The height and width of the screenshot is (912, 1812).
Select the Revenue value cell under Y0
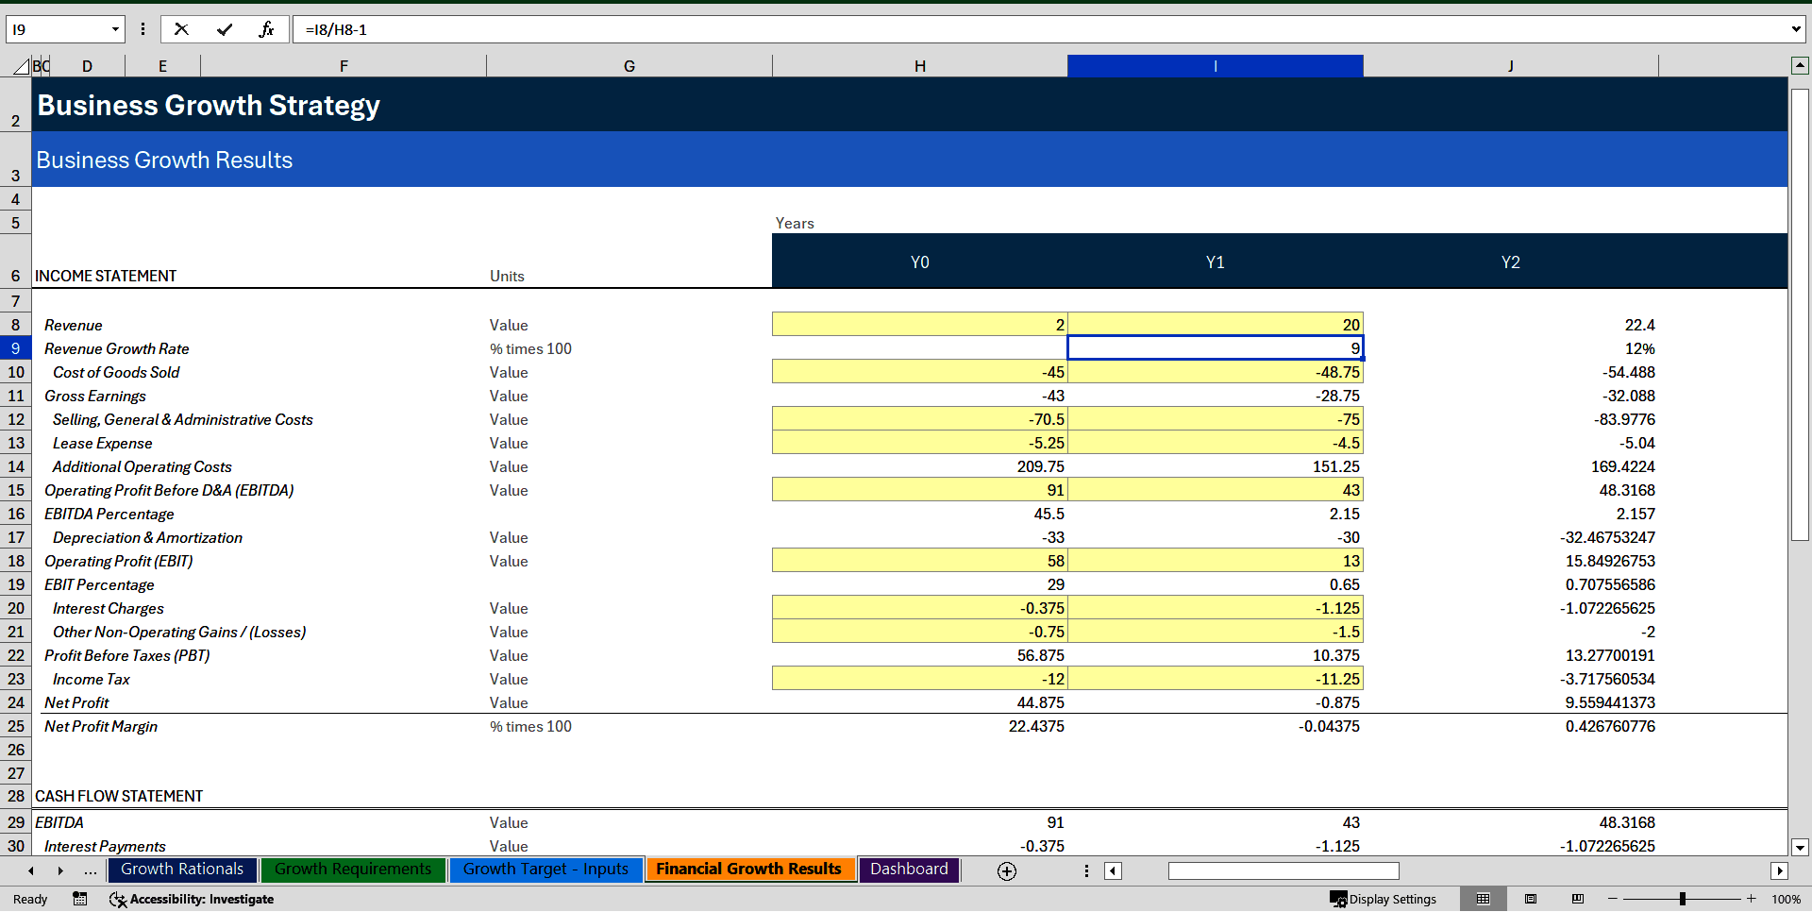pos(919,324)
